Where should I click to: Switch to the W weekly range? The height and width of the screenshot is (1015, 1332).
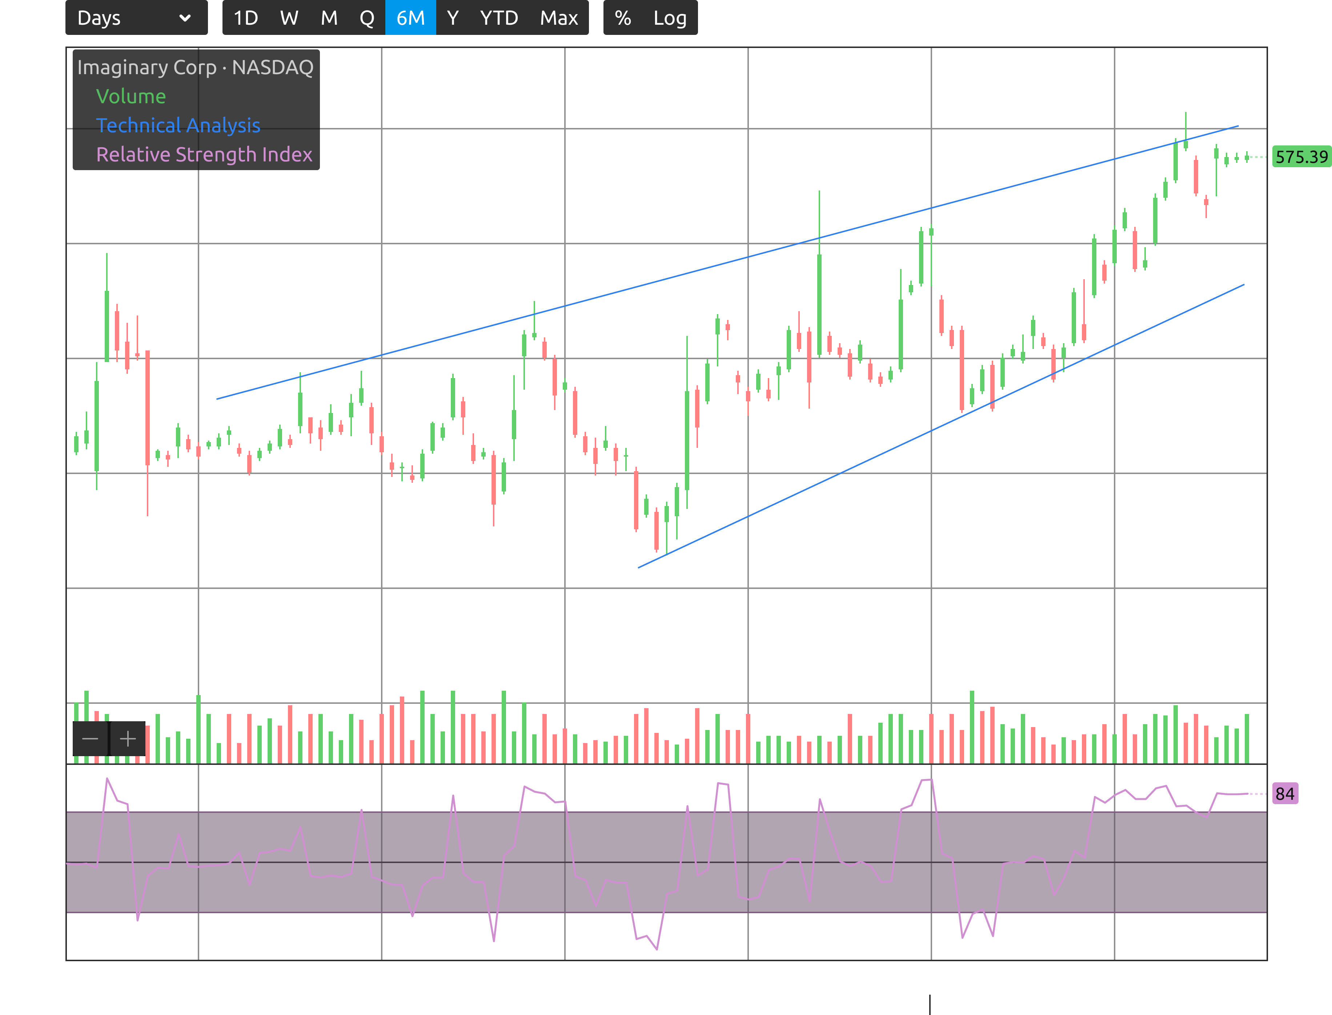(x=289, y=18)
